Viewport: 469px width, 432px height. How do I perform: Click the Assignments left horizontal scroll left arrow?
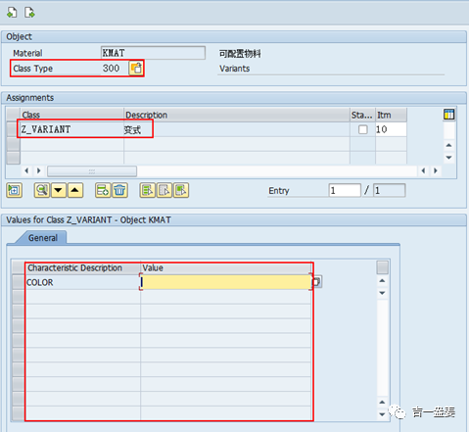point(26,170)
